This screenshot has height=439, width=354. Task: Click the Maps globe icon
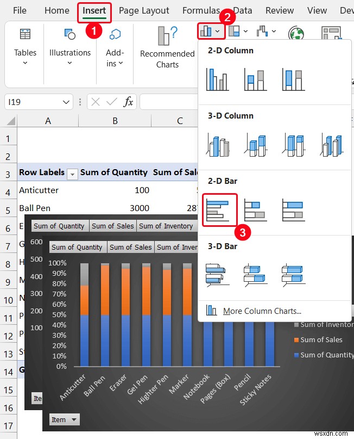296,33
